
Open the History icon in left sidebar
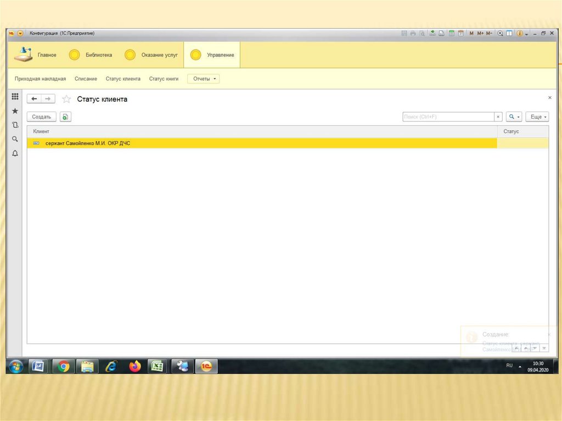click(15, 125)
